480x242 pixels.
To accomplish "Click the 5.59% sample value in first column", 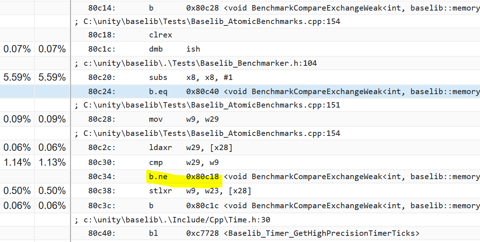I will 17,77.
